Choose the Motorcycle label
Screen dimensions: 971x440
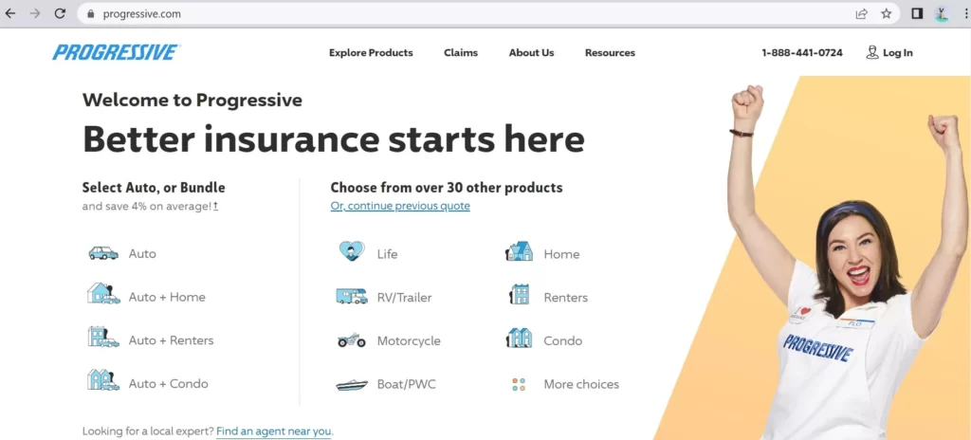point(409,340)
